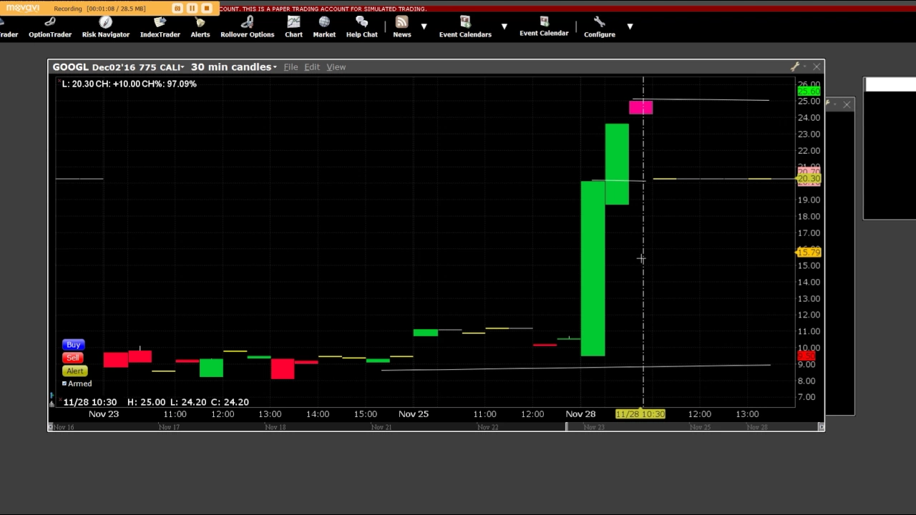
Task: Open the OptionTrader tool
Action: [x=50, y=28]
